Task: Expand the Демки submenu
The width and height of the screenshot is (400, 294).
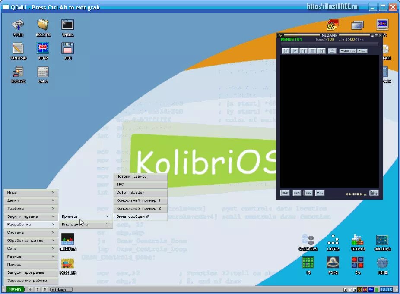Action: click(31, 200)
